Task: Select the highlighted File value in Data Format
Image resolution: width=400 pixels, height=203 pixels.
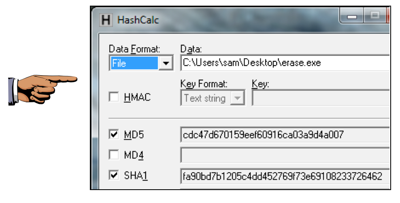Action: (x=134, y=63)
